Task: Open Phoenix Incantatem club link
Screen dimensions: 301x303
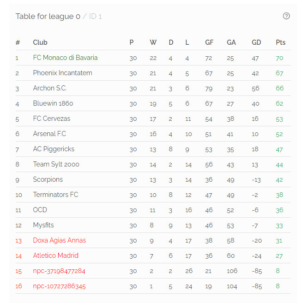Action: tap(62, 73)
